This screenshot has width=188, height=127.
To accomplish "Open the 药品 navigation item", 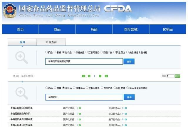I will 94,29.
